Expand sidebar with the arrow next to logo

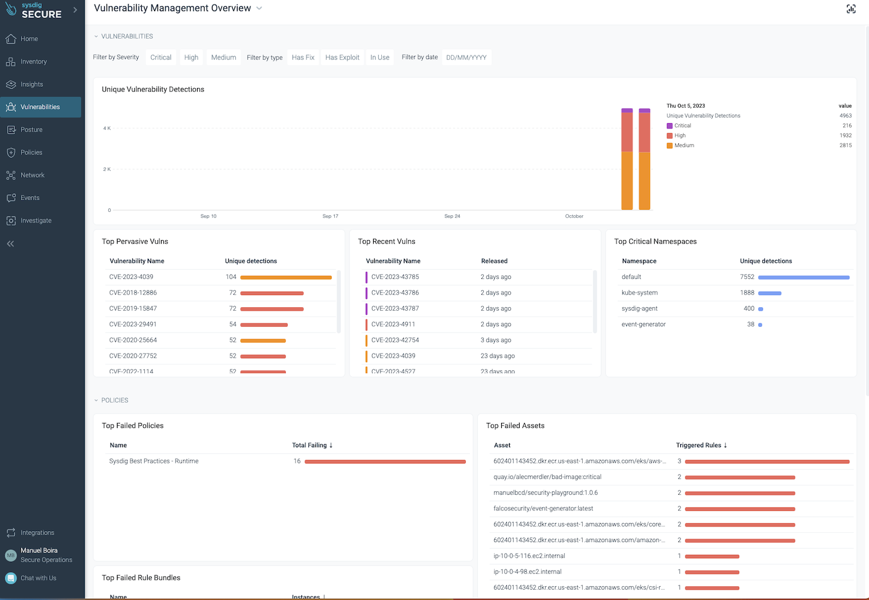point(75,10)
